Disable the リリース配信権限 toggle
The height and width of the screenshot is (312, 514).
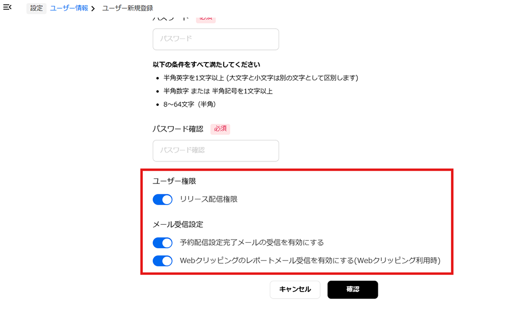tap(162, 199)
